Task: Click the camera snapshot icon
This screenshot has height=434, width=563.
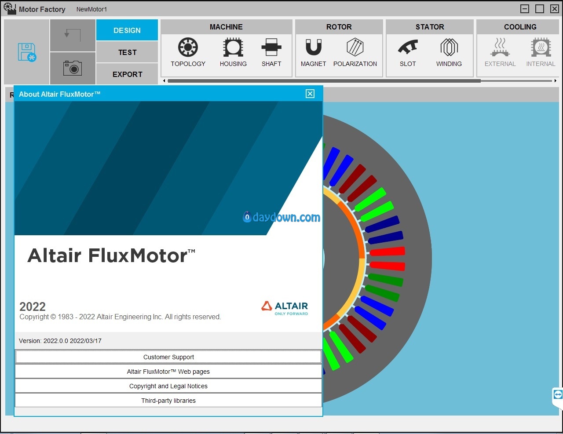Action: (x=73, y=68)
